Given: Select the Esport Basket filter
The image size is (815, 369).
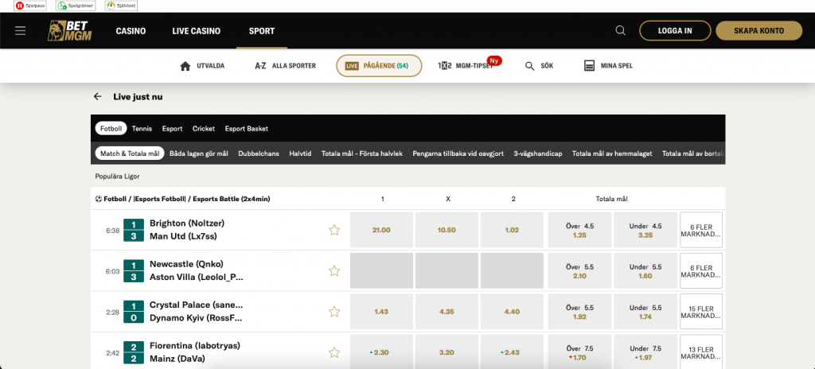Looking at the screenshot, I should 247,128.
